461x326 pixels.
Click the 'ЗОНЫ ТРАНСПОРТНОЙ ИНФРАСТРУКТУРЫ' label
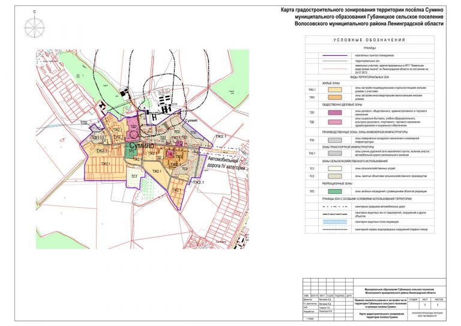pyautogui.click(x=348, y=146)
